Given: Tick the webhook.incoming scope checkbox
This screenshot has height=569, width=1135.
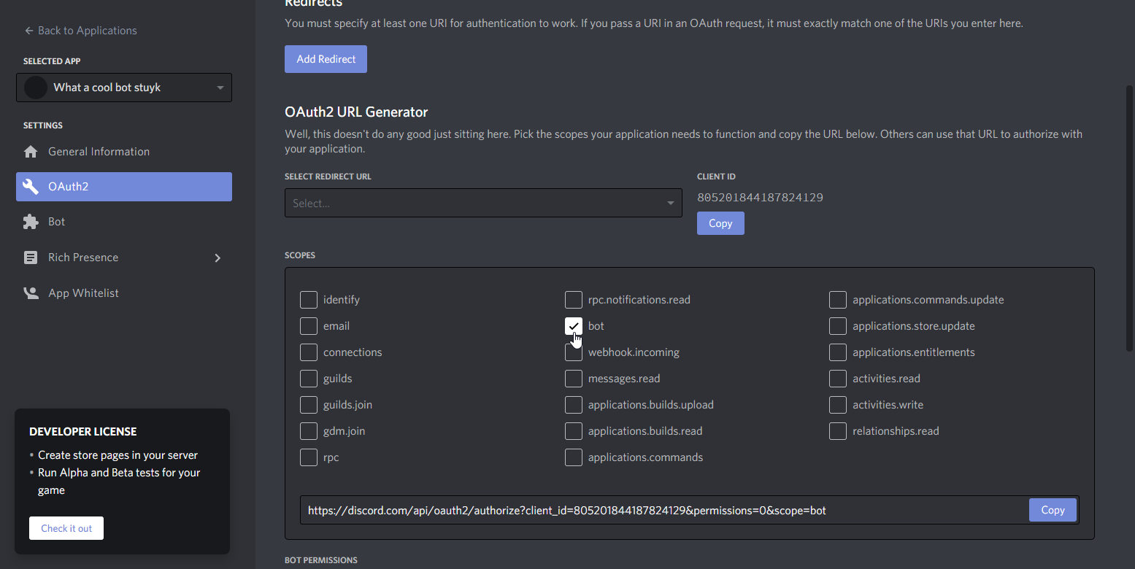Looking at the screenshot, I should point(574,353).
